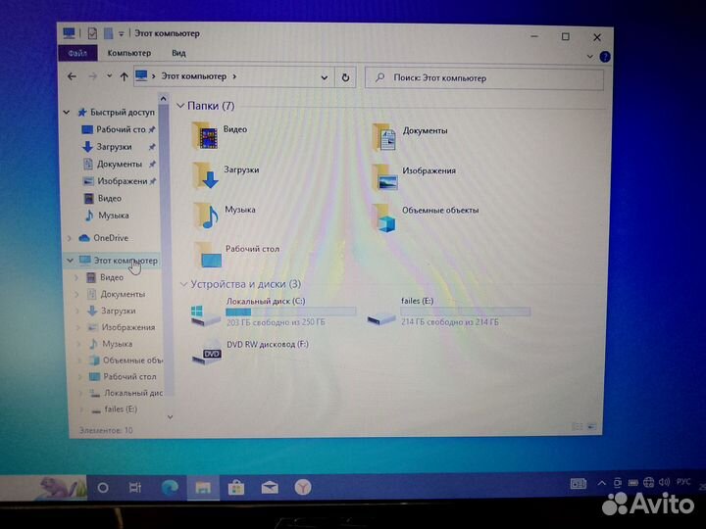Click the Properties quick access toolbar icon
The image size is (706, 529).
tap(92, 33)
